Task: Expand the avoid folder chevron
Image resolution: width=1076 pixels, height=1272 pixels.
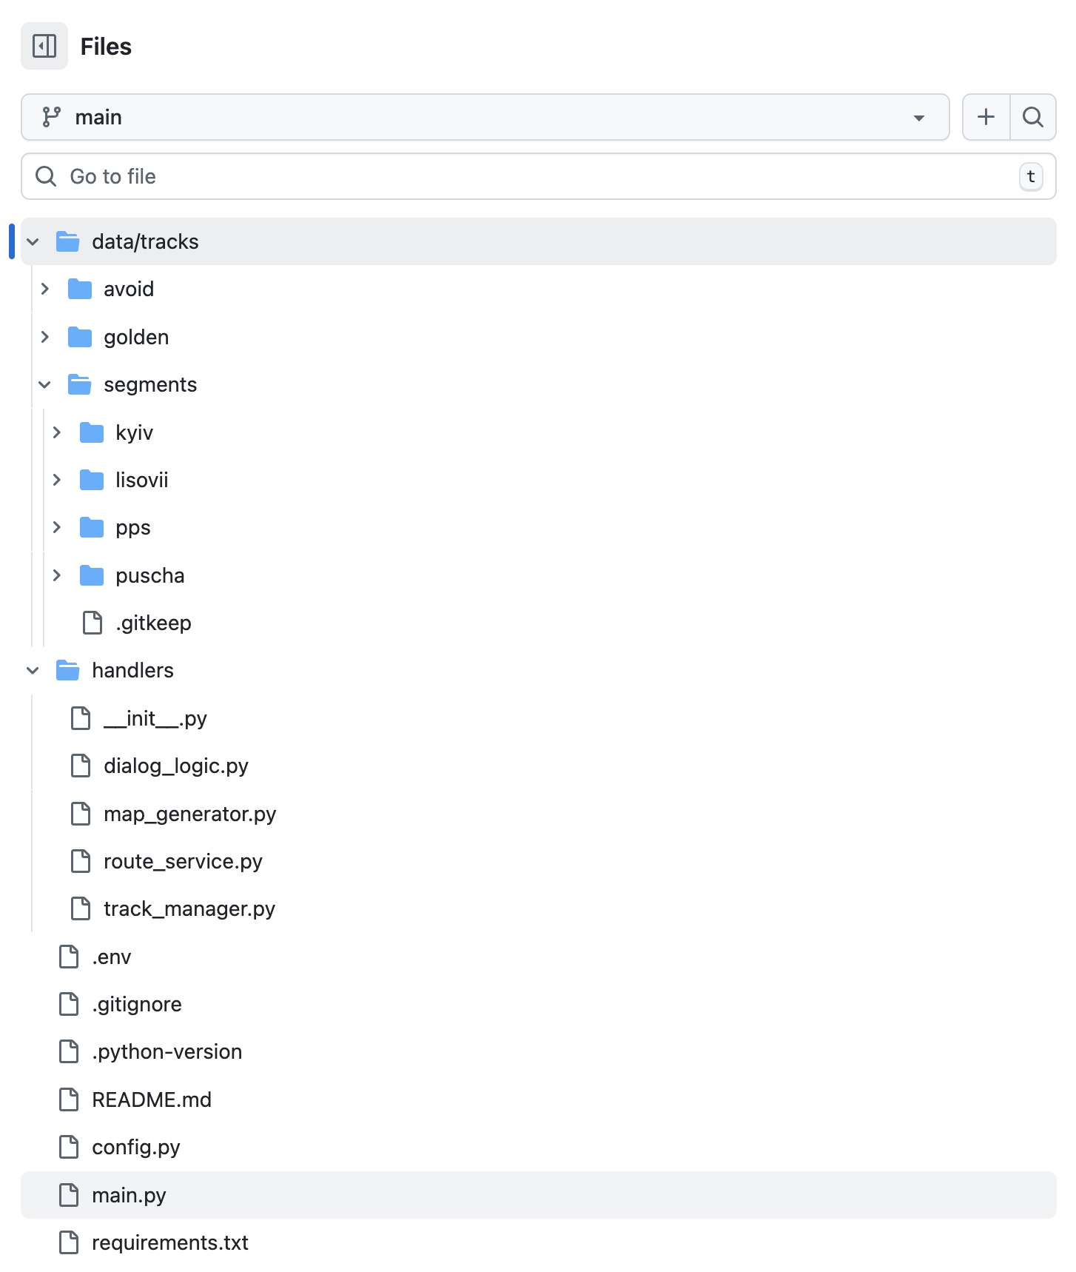Action: pyautogui.click(x=45, y=289)
